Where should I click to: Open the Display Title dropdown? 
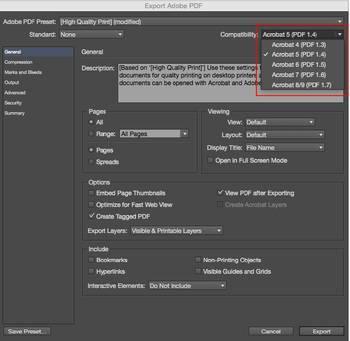coord(285,148)
